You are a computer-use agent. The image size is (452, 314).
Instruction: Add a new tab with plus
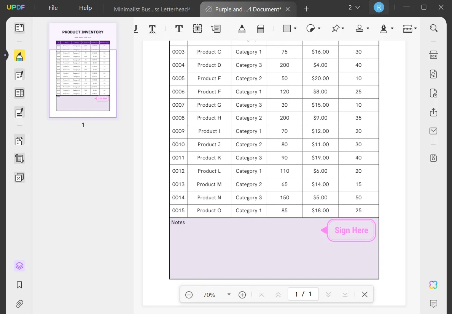click(306, 9)
